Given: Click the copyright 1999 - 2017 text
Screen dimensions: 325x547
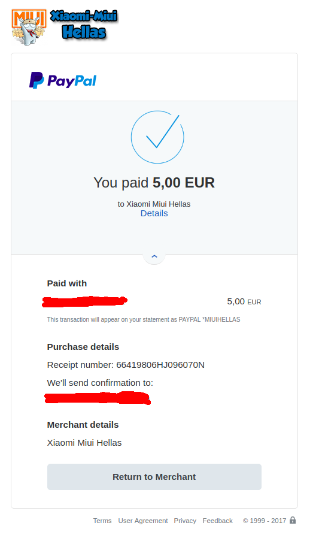Looking at the screenshot, I should pos(265,521).
